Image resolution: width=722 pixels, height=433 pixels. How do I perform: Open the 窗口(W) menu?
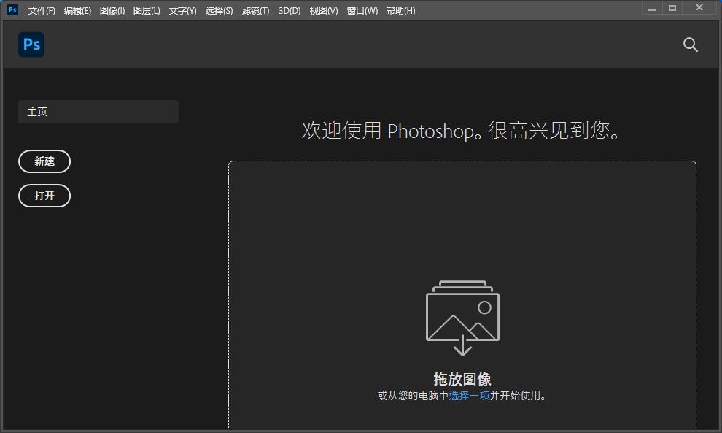pos(362,11)
